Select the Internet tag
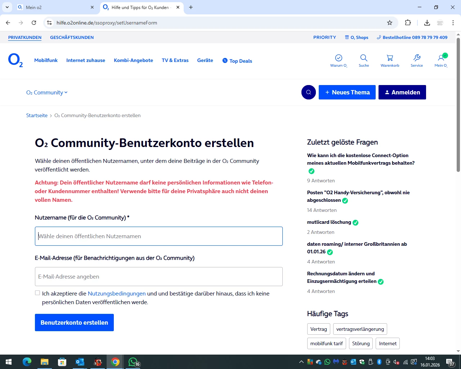The height and width of the screenshot is (369, 461). [388, 343]
